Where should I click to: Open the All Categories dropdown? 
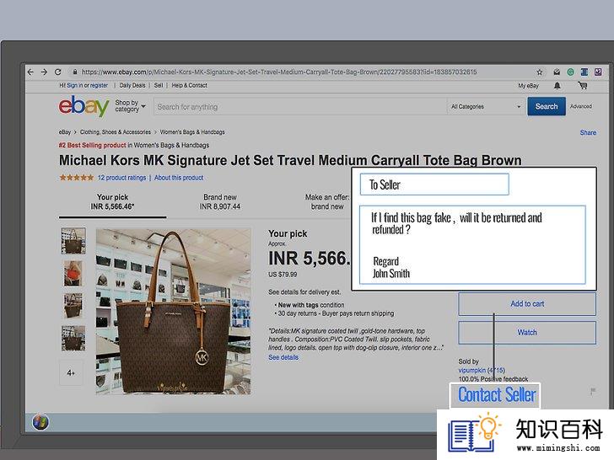pyautogui.click(x=486, y=106)
